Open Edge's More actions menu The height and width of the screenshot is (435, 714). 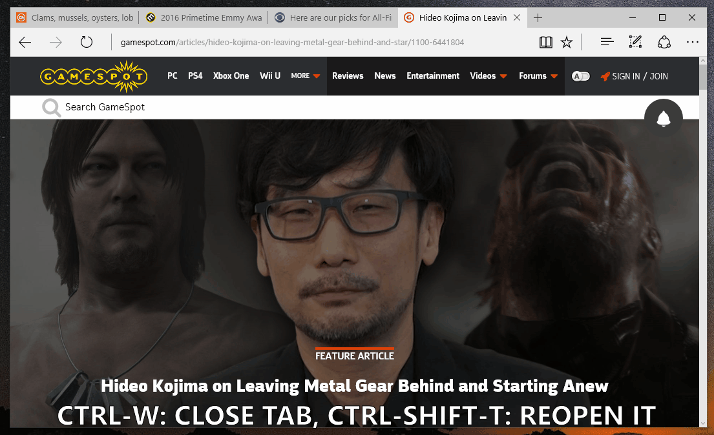point(692,41)
